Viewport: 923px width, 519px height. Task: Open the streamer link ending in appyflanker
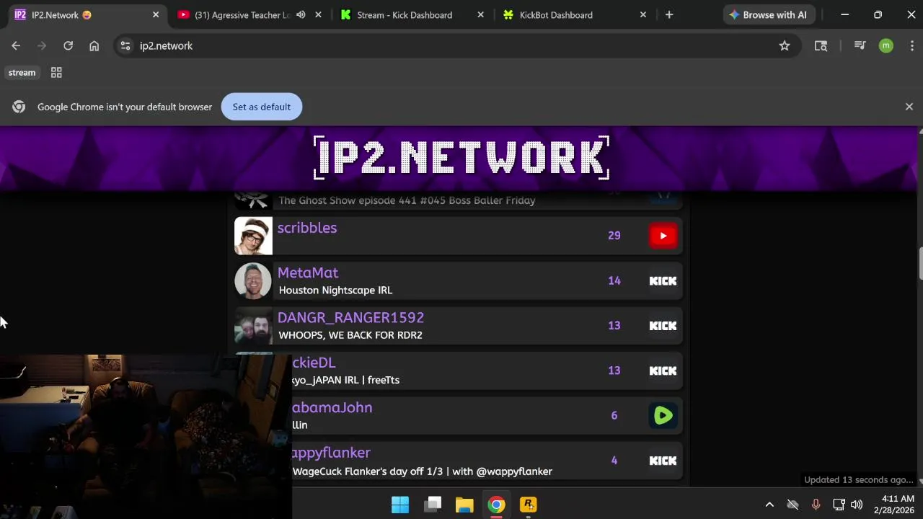[331, 453]
